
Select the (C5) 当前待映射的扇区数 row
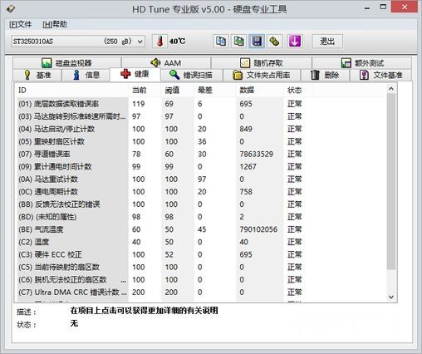point(160,267)
